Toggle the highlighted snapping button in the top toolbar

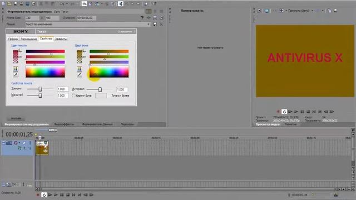(84, 4)
